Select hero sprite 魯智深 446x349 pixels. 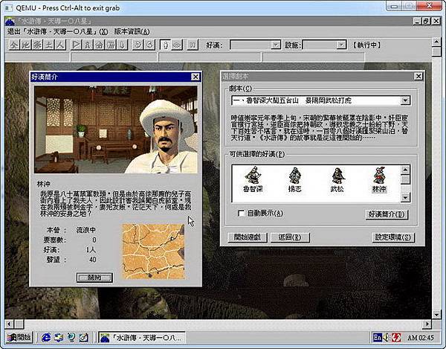point(253,179)
